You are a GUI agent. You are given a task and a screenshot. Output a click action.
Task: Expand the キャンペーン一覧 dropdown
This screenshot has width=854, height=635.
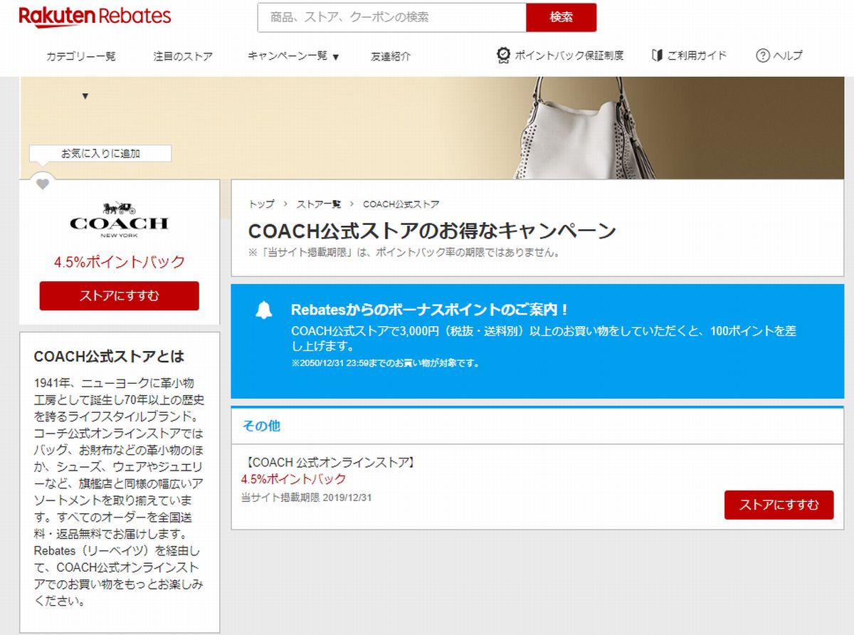click(293, 56)
